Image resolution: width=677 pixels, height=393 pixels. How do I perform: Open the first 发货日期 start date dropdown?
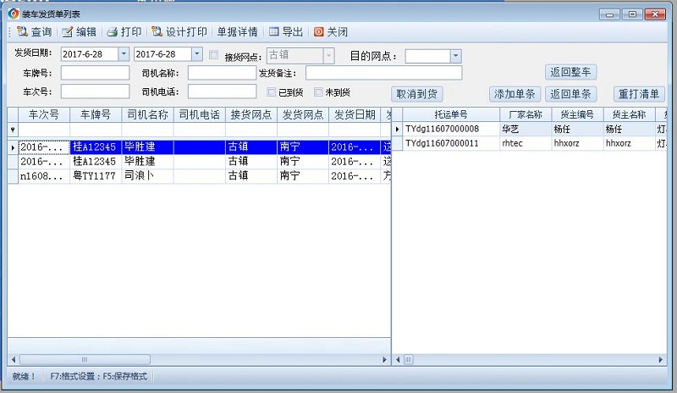point(124,54)
